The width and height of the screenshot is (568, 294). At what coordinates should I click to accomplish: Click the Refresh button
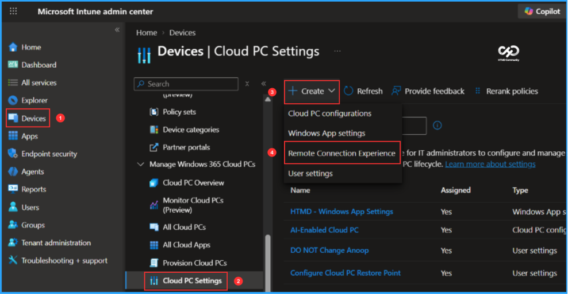click(363, 91)
